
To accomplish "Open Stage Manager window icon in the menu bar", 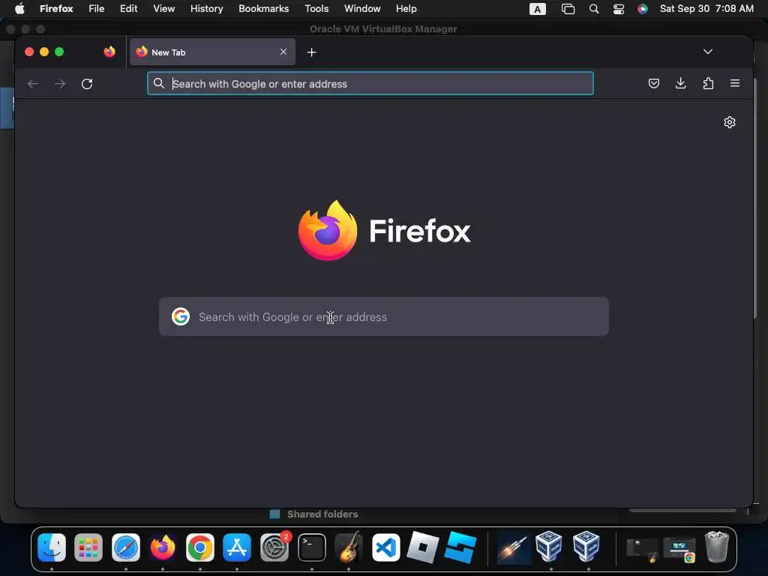I will 568,9.
